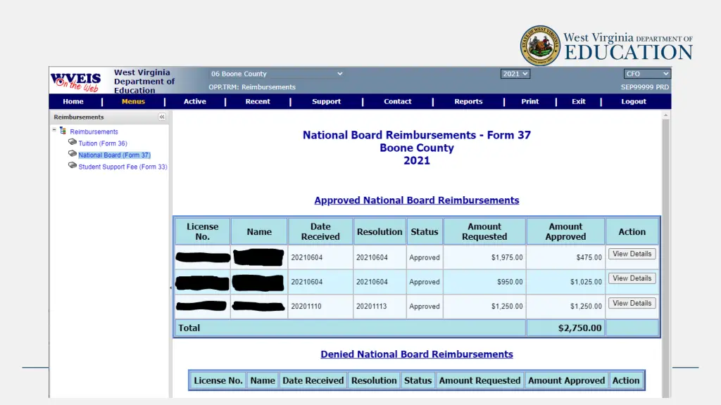Open the 06 Boone County dropdown
This screenshot has height=405, width=721.
pos(276,73)
